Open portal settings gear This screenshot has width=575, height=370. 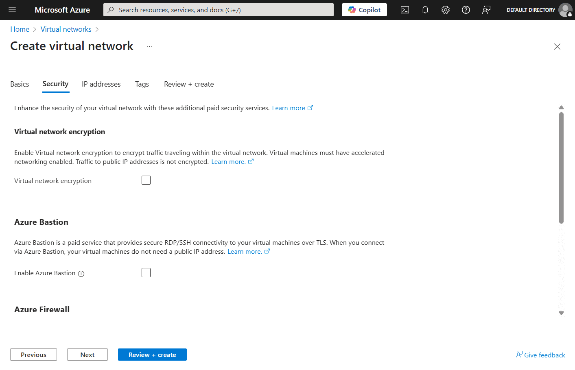pyautogui.click(x=446, y=10)
